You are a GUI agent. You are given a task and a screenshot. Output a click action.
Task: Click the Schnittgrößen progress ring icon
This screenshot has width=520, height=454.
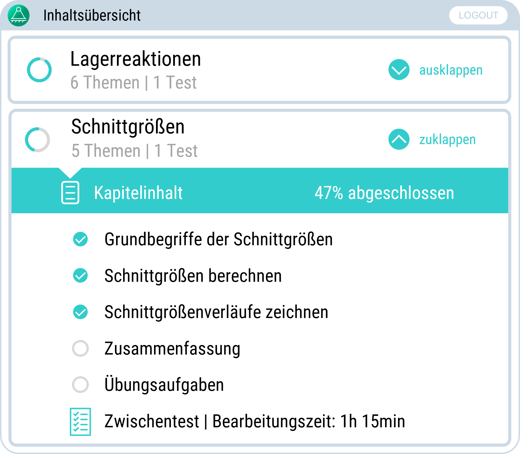[38, 140]
